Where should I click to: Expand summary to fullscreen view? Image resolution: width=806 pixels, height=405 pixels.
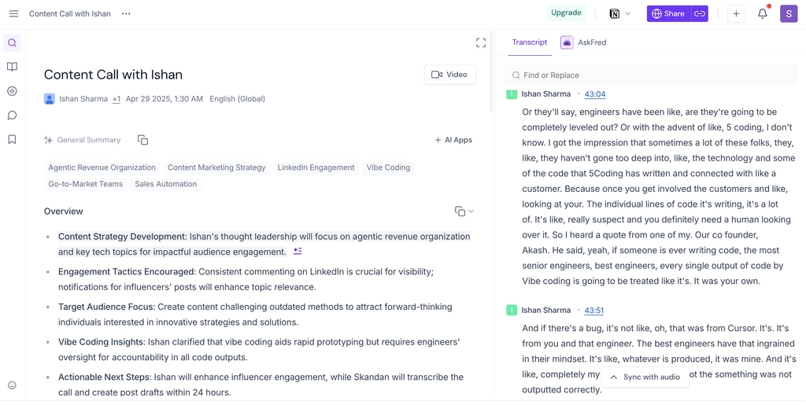coord(480,42)
